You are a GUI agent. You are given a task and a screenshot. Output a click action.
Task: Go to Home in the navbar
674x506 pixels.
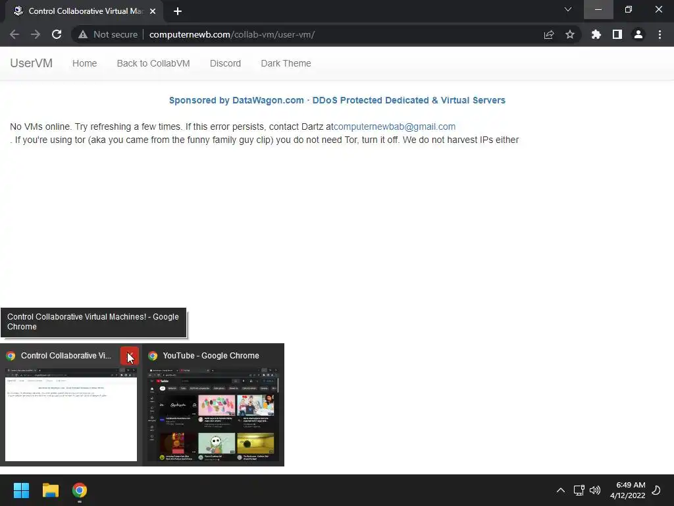tap(84, 63)
